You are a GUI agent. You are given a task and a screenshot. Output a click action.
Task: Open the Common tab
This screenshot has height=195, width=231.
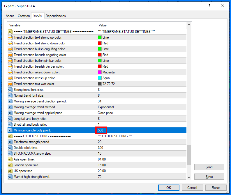24,16
